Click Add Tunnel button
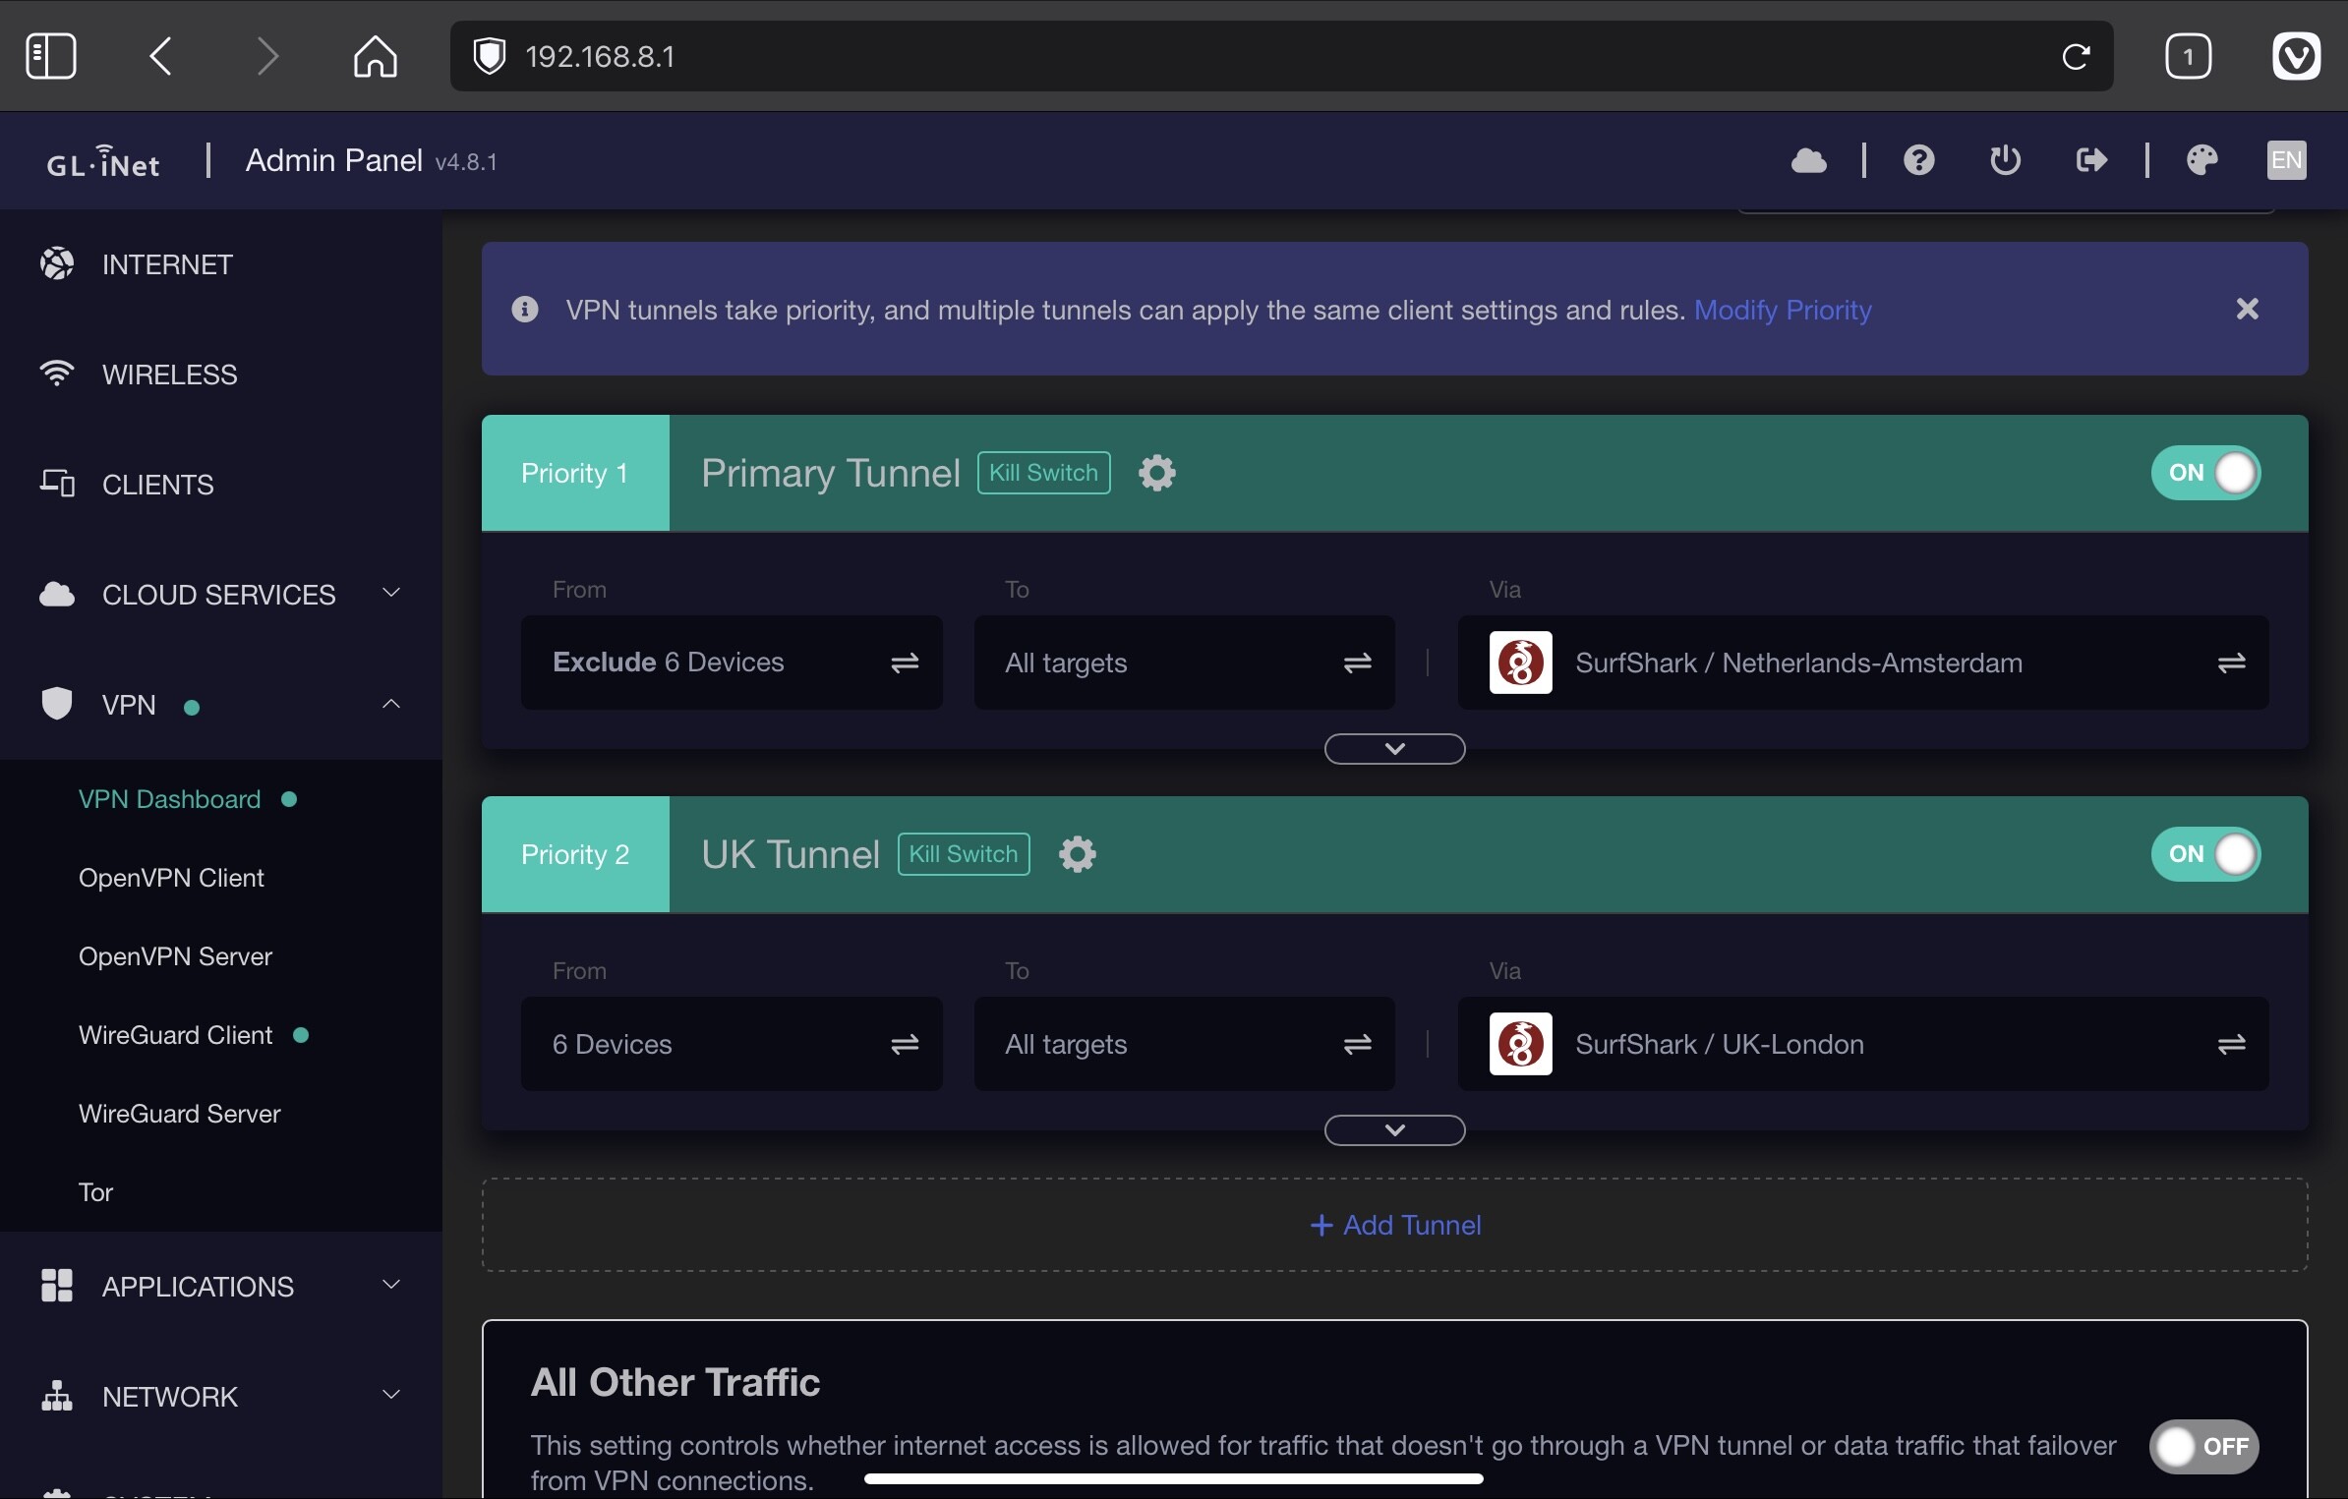This screenshot has width=2348, height=1499. 1394,1225
